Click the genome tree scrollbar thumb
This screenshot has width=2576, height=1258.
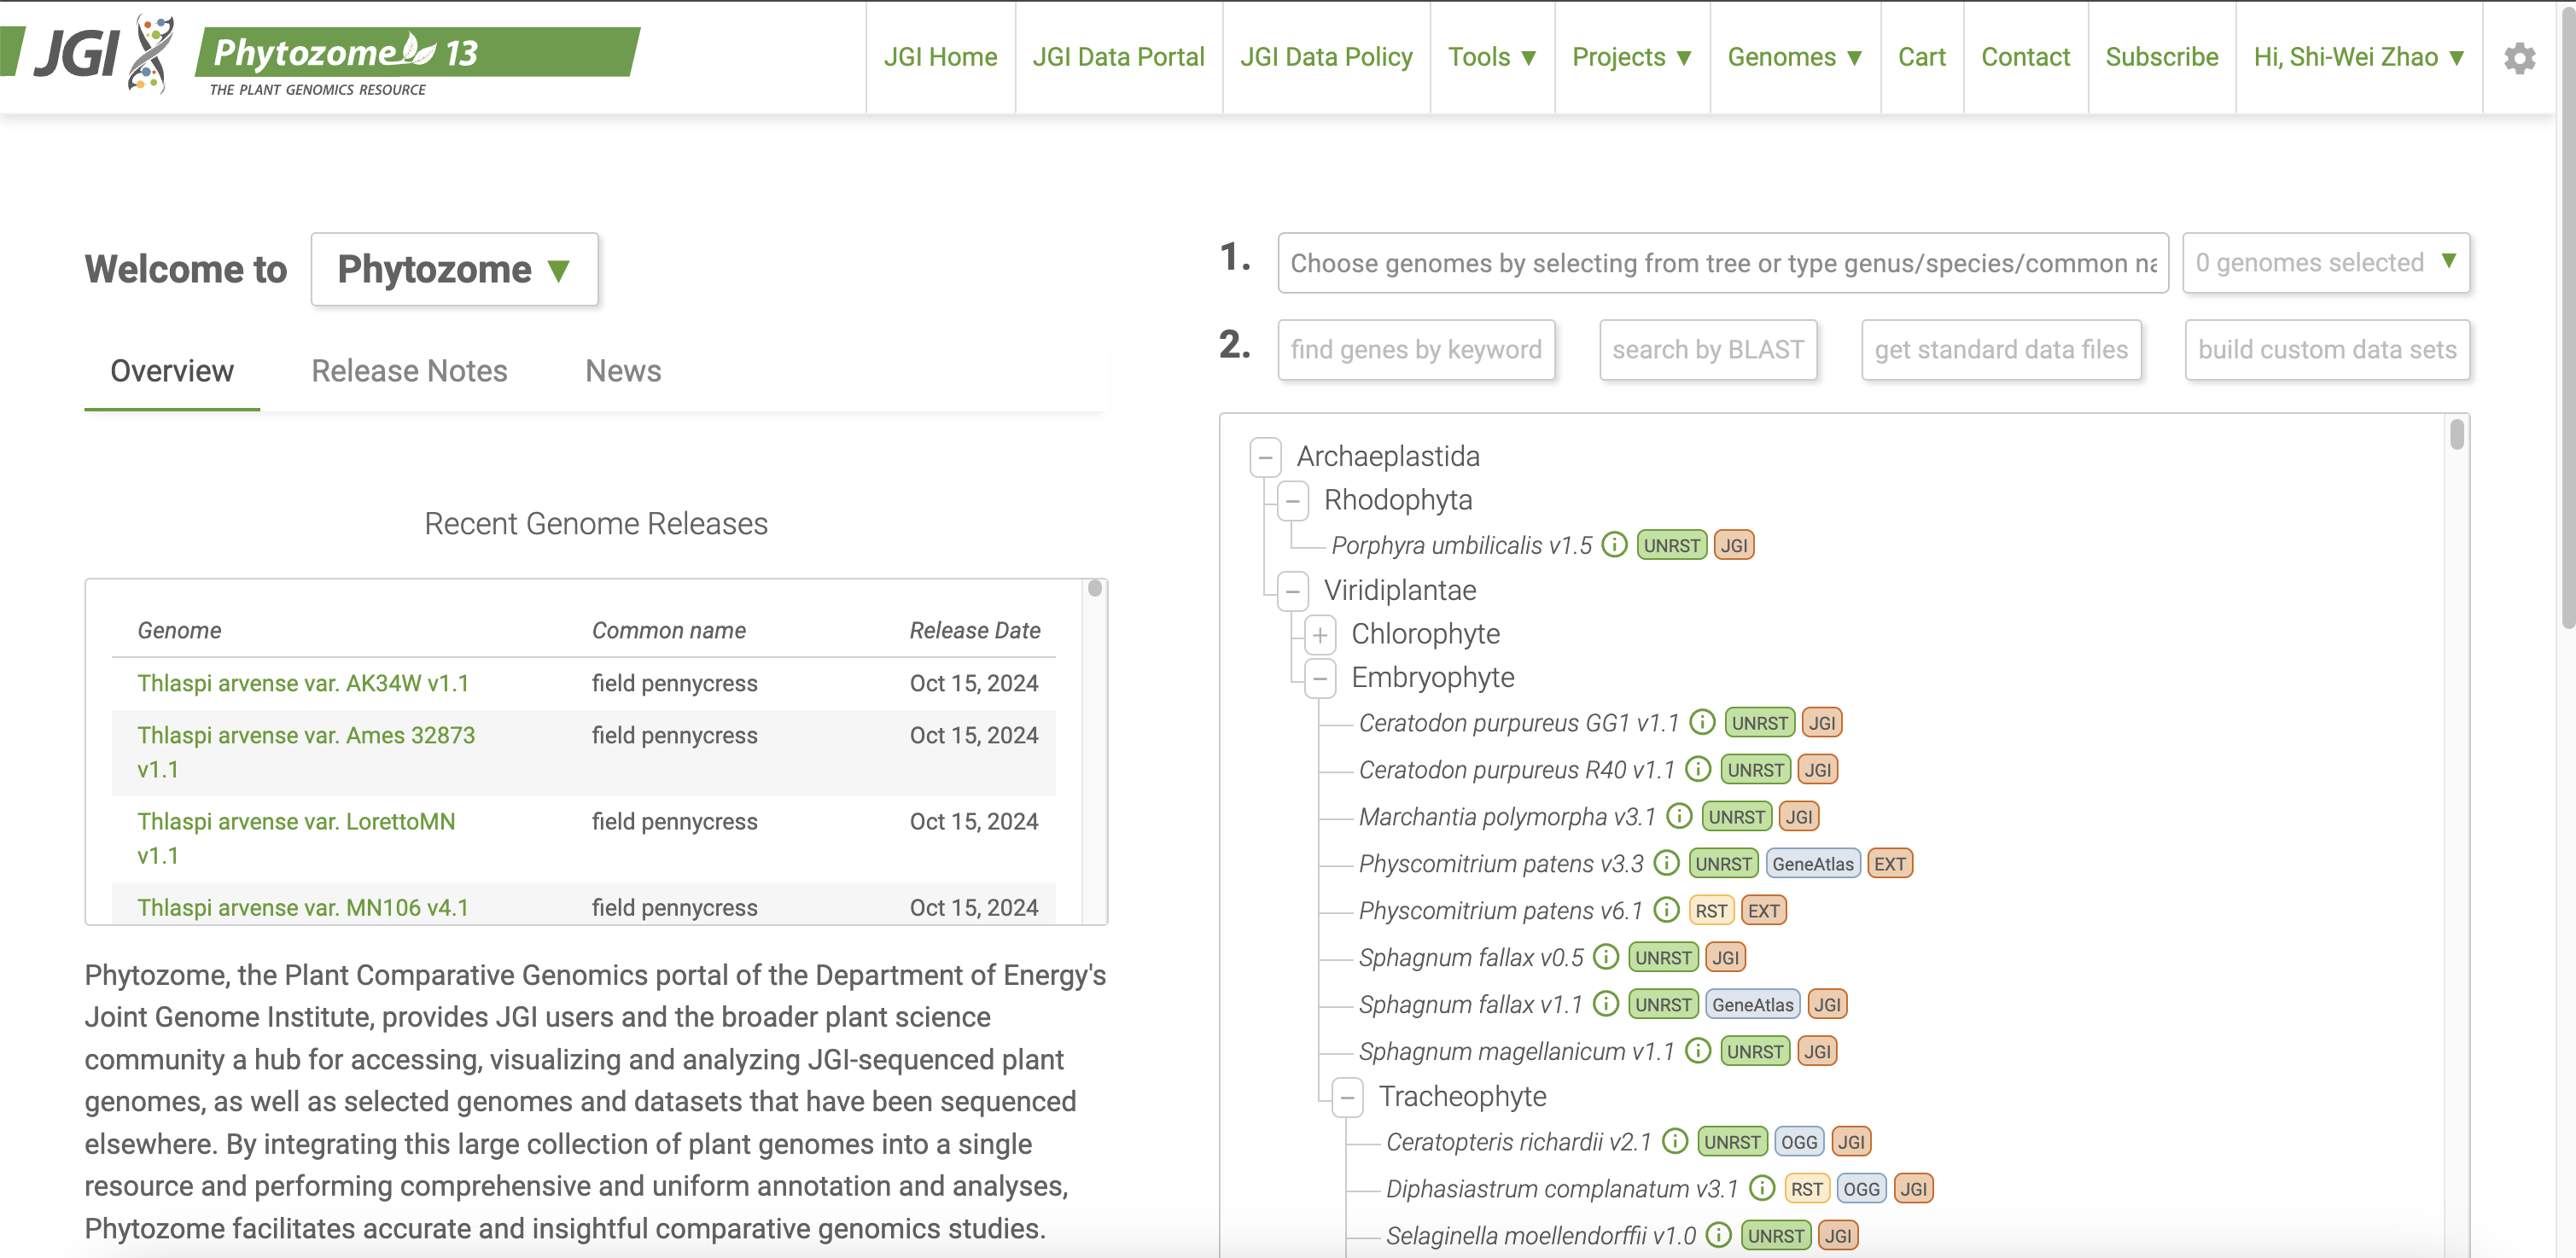point(2456,436)
